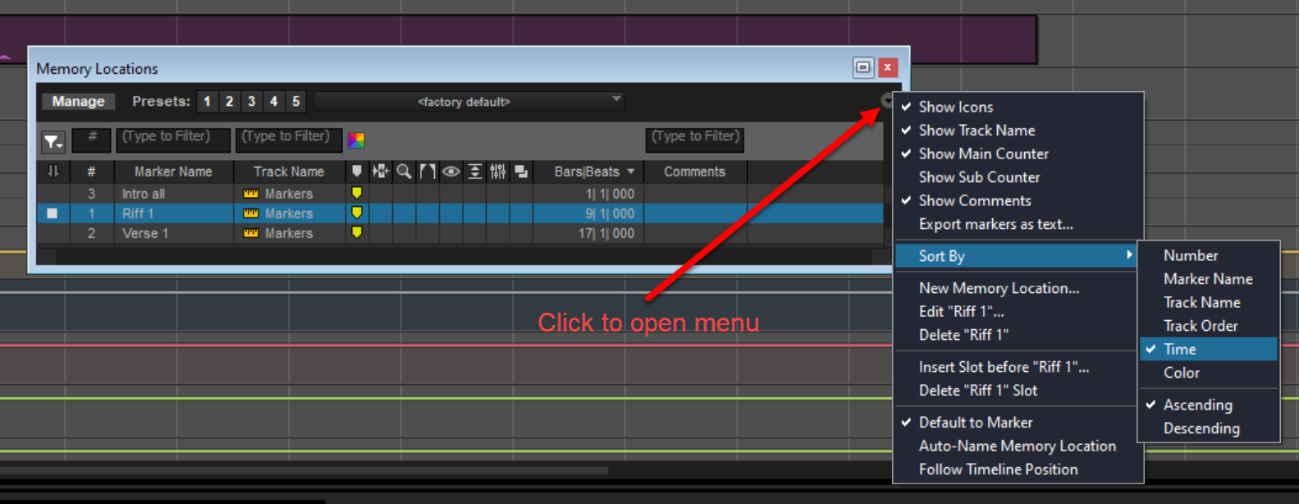Click the window configuration column icon
The image size is (1299, 504).
pyautogui.click(x=521, y=172)
